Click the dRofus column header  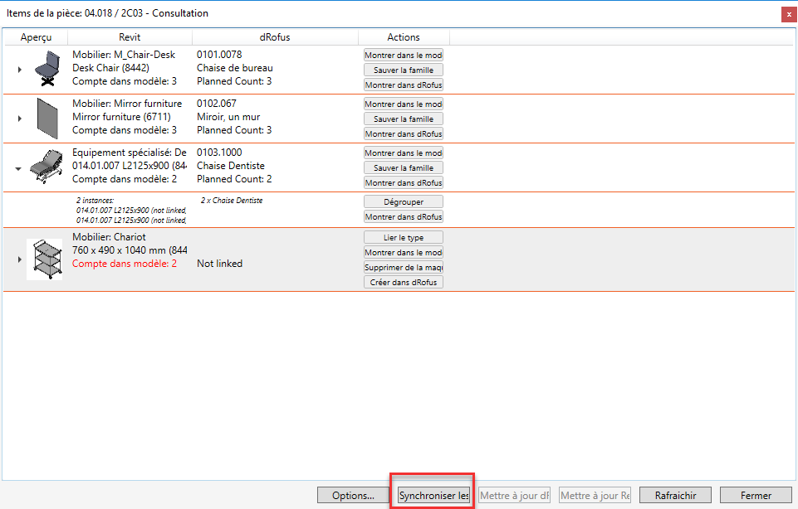coord(275,37)
